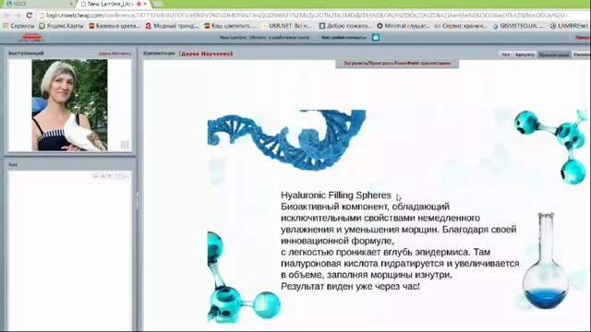Switch to the Браузер view tab
This screenshot has height=332, width=591.
pyautogui.click(x=525, y=54)
